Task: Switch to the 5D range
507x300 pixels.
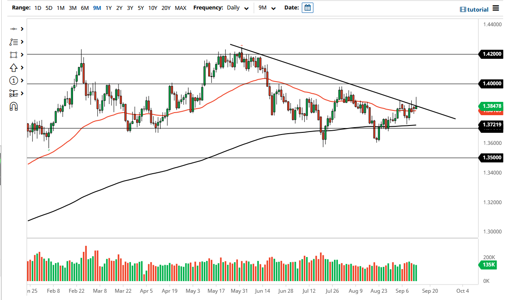Action: [x=49, y=8]
